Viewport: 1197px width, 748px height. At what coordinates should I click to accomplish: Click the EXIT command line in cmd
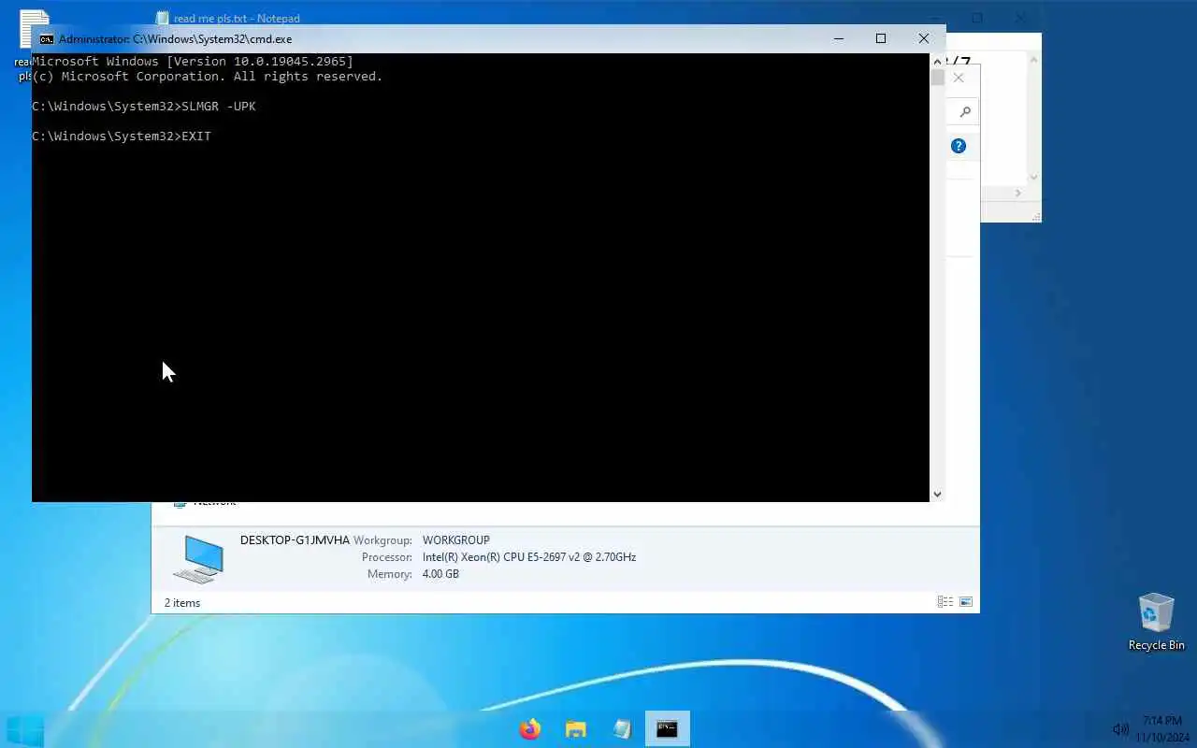(122, 137)
